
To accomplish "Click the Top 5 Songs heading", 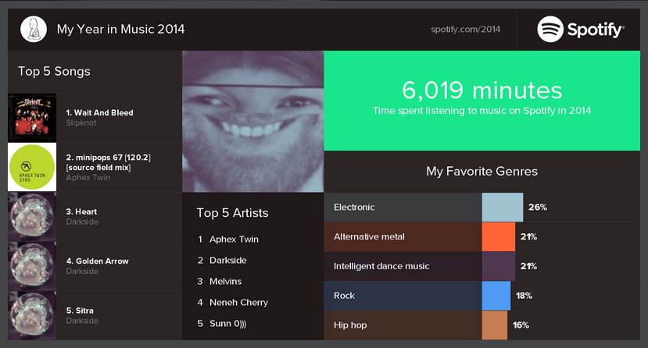I will tap(54, 71).
